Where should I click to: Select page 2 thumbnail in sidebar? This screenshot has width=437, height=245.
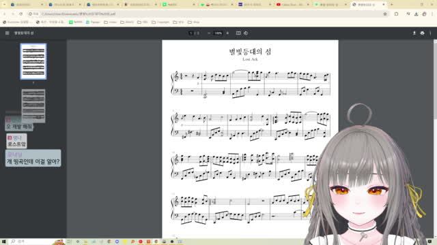coord(33,106)
